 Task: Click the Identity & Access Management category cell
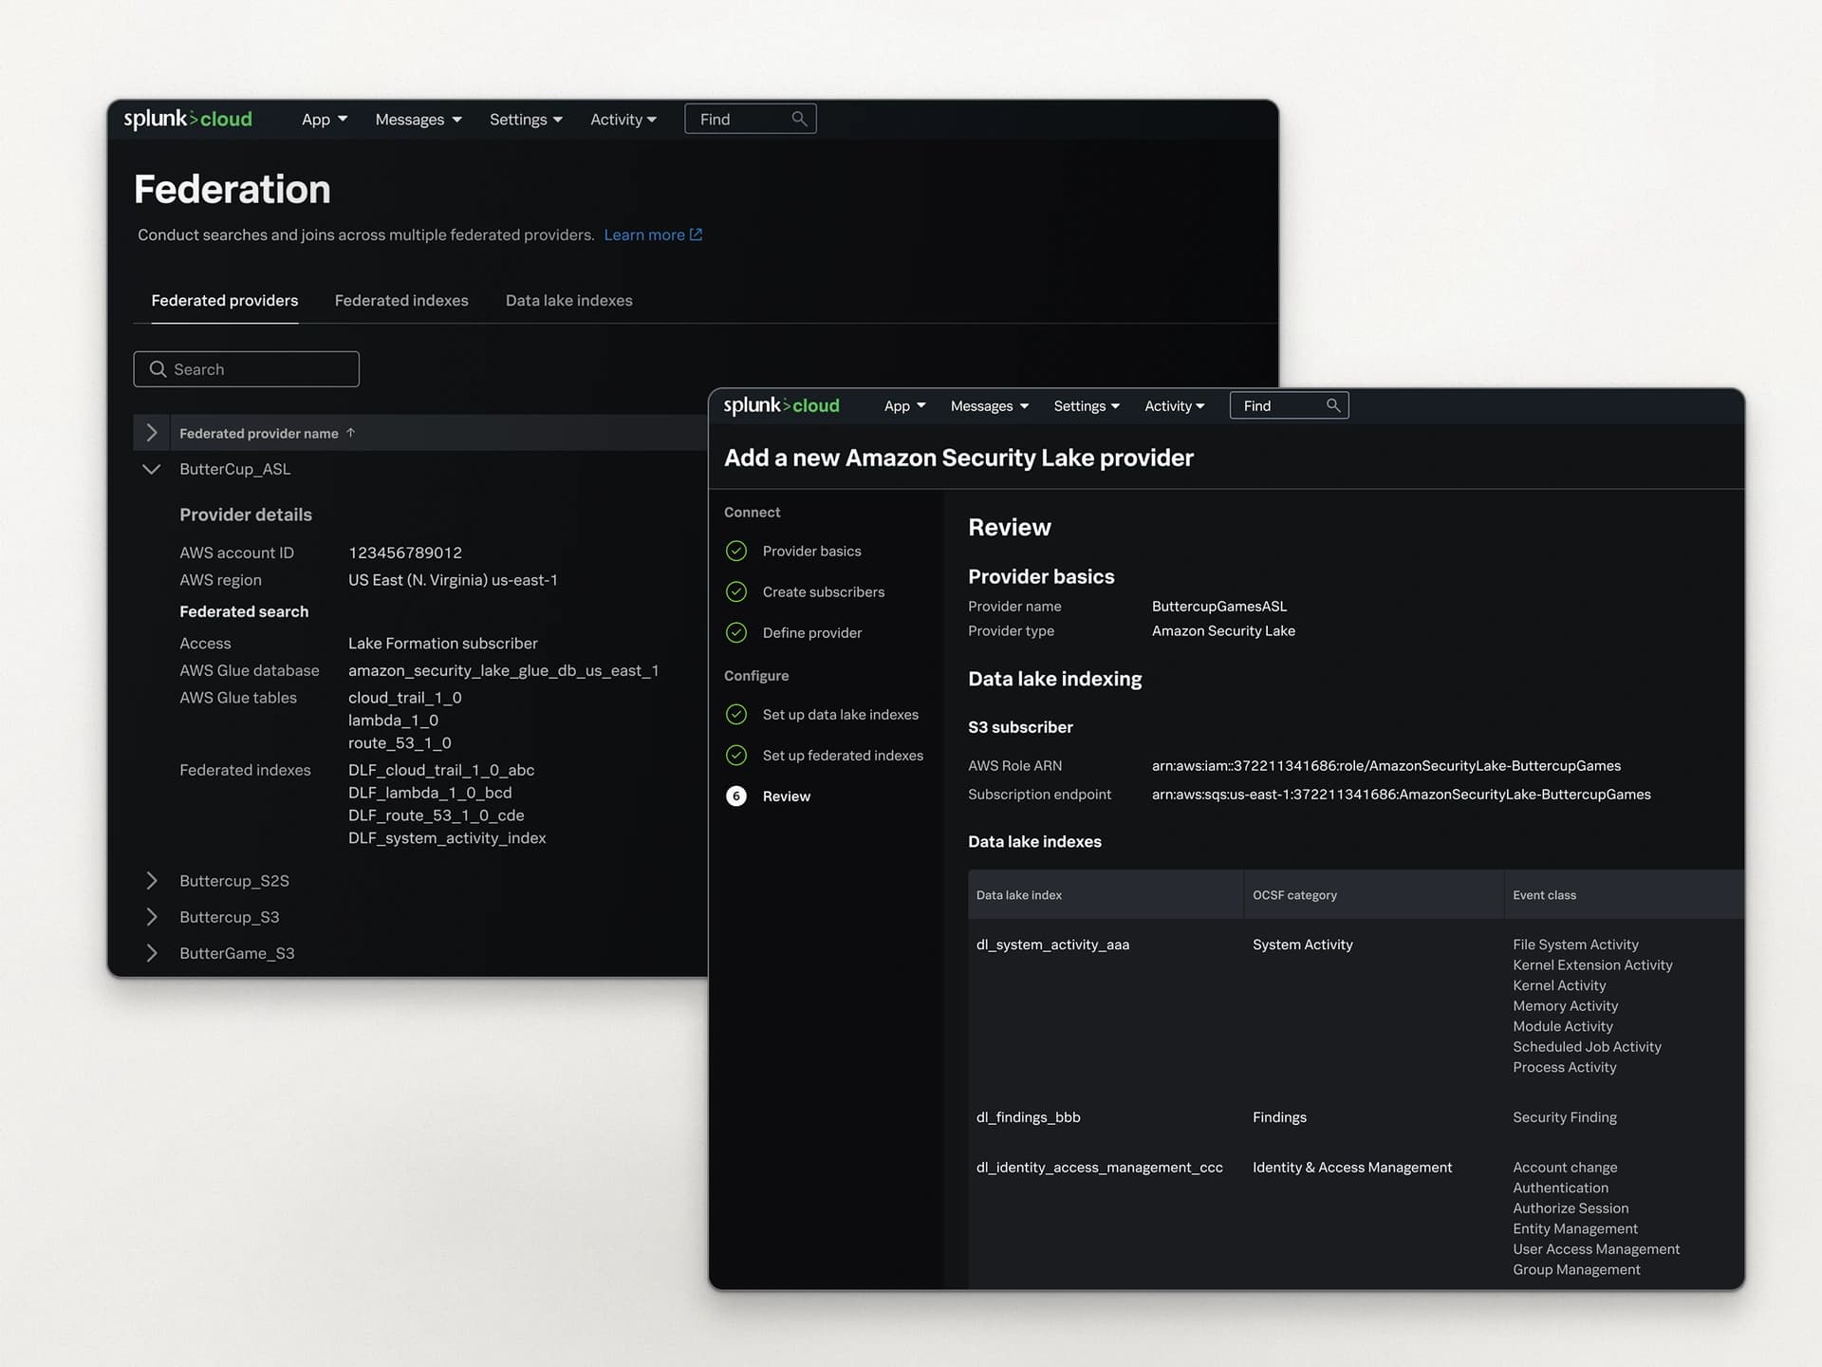tap(1351, 1167)
